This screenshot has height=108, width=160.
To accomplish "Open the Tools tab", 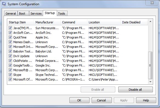I will point(62,13).
